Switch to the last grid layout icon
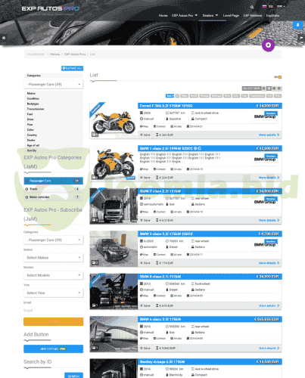This screenshot has height=378, width=305. coord(279,88)
